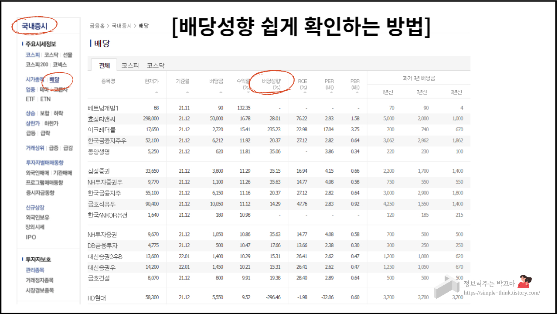Open the 프로그램매매동향 link
Image resolution: width=558 pixels, height=314 pixels.
tap(44, 183)
